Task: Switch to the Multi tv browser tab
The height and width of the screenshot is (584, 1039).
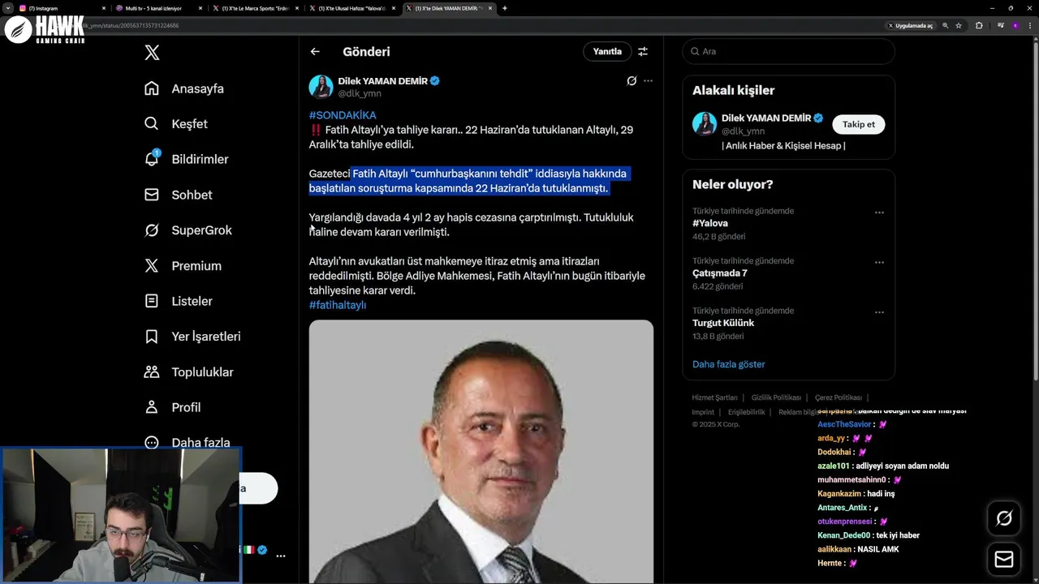Action: tap(153, 8)
